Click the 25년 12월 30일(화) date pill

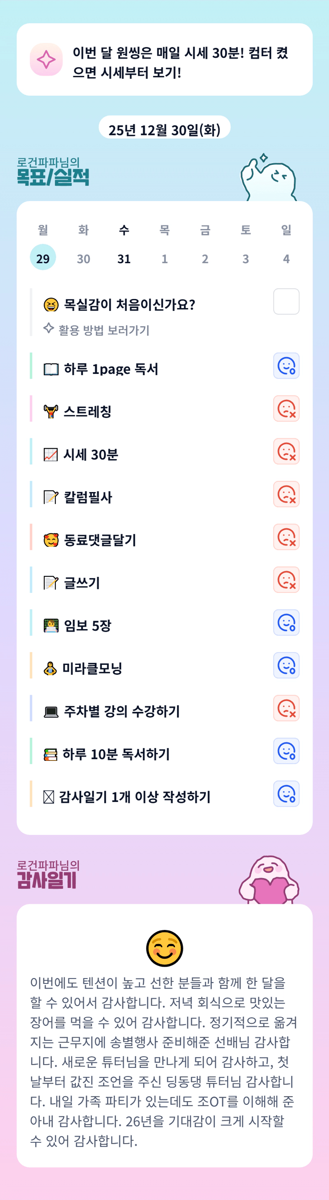tap(164, 129)
